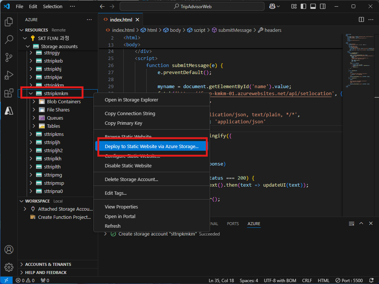The width and height of the screenshot is (379, 284).
Task: Switch to the PORTS panel tab
Action: tap(233, 224)
